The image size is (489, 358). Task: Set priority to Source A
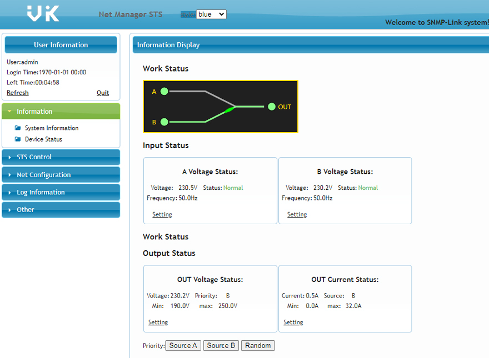click(x=183, y=346)
